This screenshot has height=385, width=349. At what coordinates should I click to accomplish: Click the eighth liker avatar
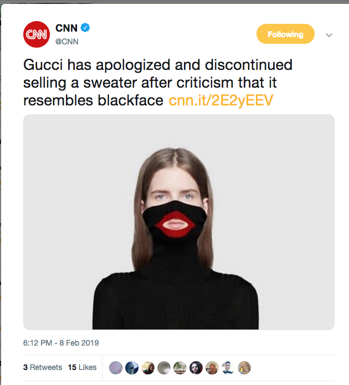(x=228, y=367)
